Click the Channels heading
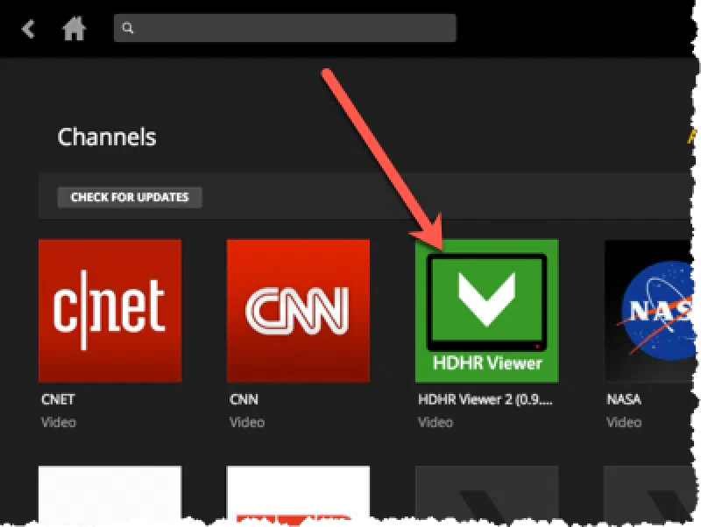 click(x=107, y=137)
